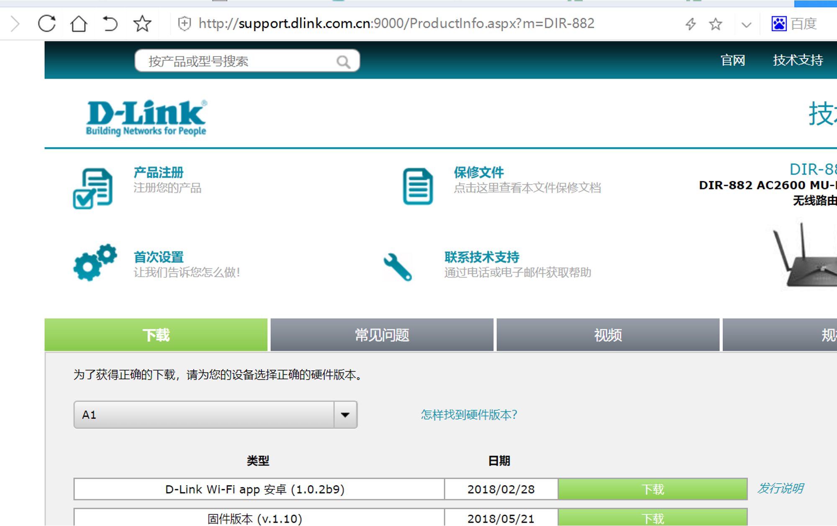
Task: Click the DIR-882 router product image
Action: pos(804,255)
